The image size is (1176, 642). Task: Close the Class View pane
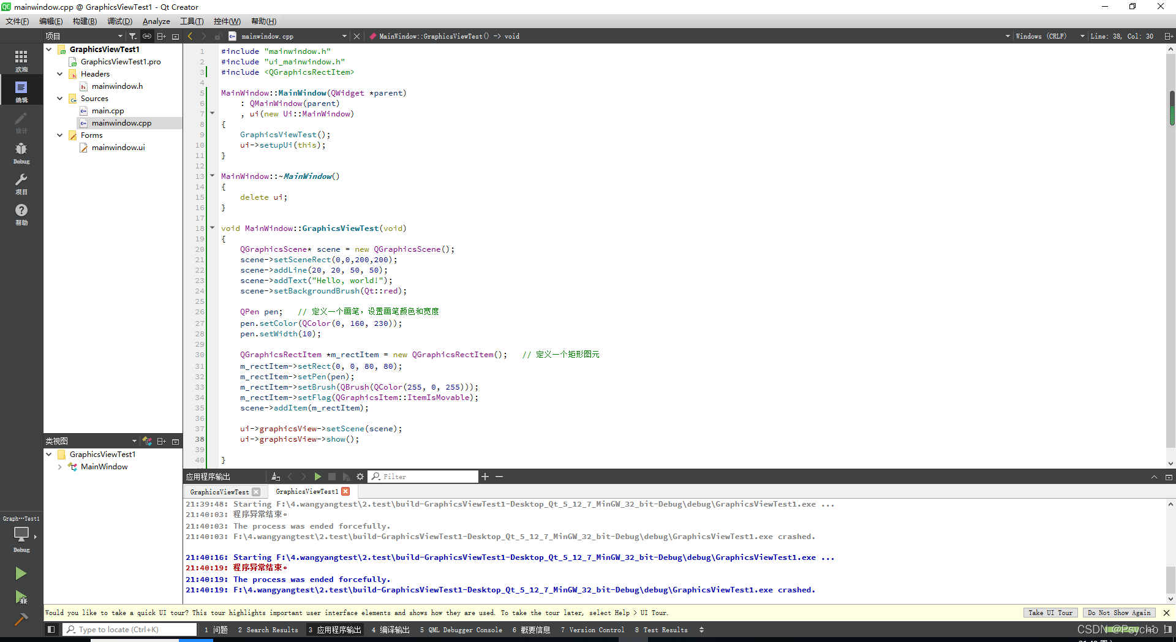coord(176,441)
